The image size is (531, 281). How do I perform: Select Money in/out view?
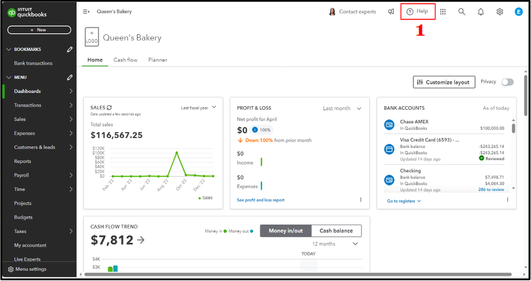click(x=286, y=231)
